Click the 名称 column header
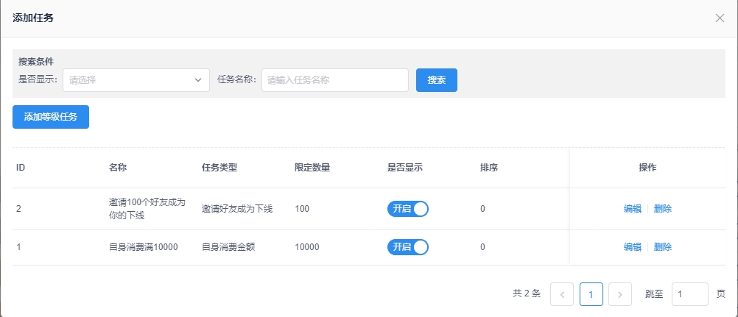738x317 pixels. pyautogui.click(x=118, y=168)
